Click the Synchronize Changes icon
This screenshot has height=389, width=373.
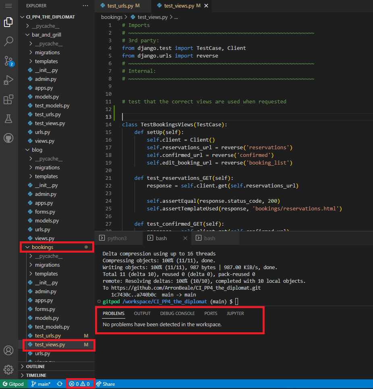pos(60,384)
